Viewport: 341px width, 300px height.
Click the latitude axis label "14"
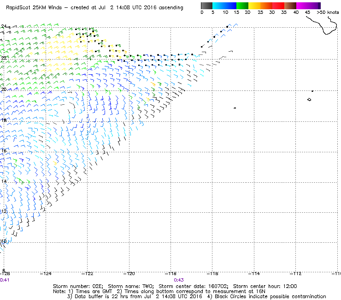[x=4, y=181]
